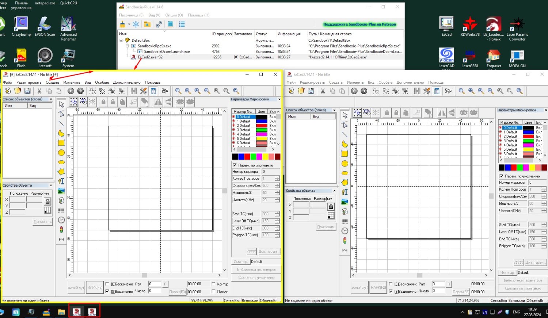The width and height of the screenshot is (548, 318).
Task: Click the save diskette icon in [#] EzCad toolbar
Action: pyautogui.click(x=27, y=91)
